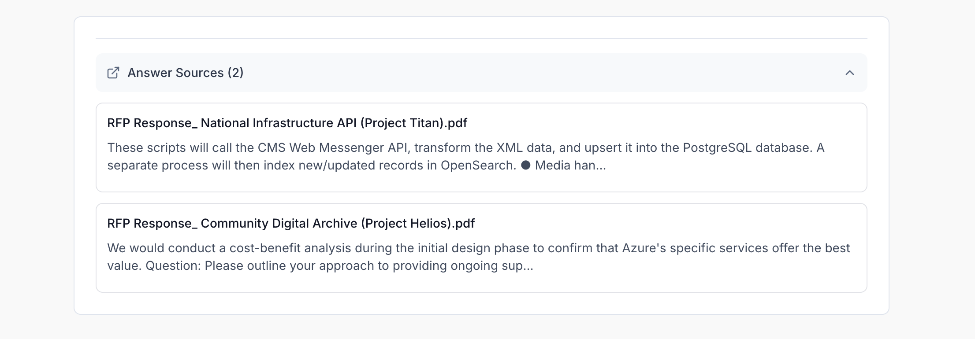Open the Project Titan PDF source title
The height and width of the screenshot is (339, 975).
tap(287, 123)
